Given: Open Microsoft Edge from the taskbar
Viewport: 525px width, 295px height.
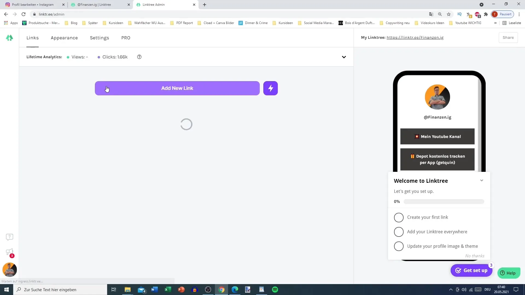Looking at the screenshot, I should tap(235, 290).
